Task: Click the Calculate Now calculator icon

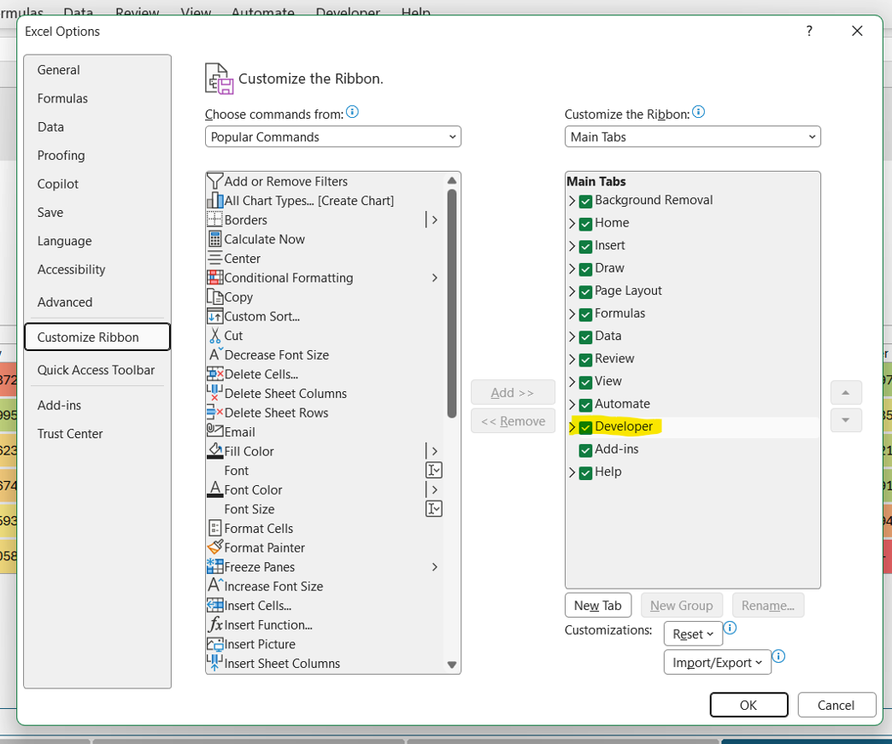Action: pos(214,239)
